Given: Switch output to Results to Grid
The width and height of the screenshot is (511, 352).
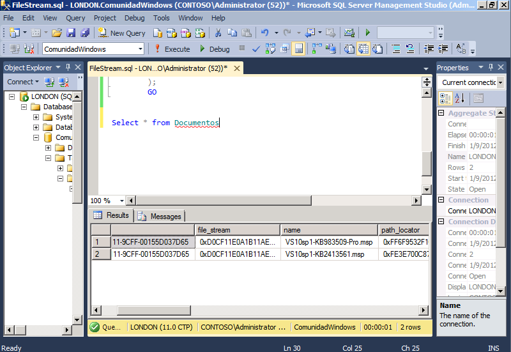Looking at the screenshot, I should (363, 49).
